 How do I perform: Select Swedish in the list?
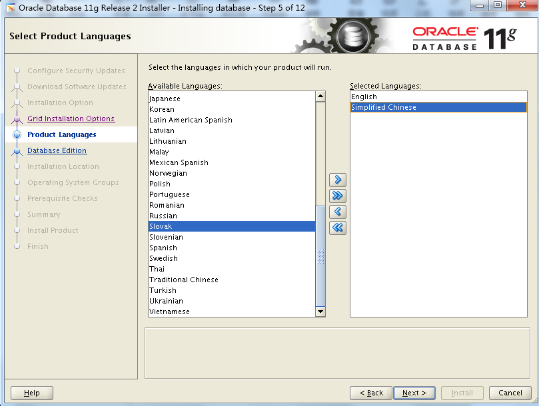pos(232,258)
